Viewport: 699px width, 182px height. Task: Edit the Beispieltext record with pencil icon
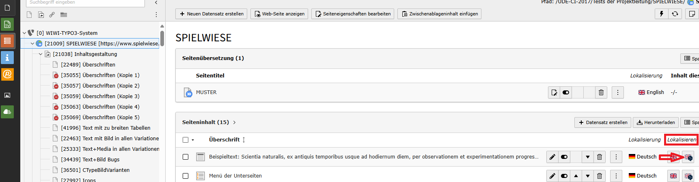(x=552, y=157)
